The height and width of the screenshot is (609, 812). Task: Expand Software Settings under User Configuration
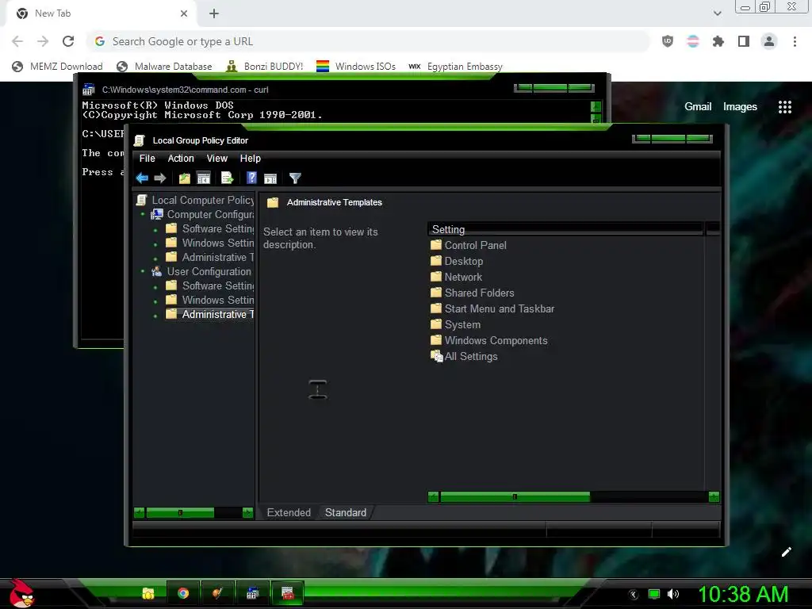[155, 287]
